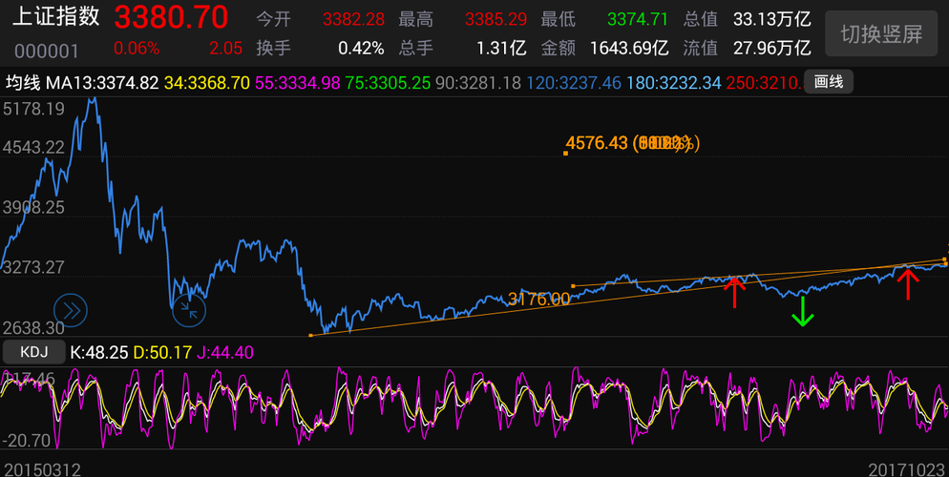Viewport: 949px width, 477px height.
Task: Click the 2638.30 price axis label
Action: coord(33,327)
